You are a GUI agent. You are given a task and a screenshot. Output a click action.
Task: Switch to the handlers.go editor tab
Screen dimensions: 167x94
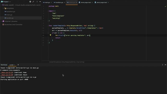[59, 2]
